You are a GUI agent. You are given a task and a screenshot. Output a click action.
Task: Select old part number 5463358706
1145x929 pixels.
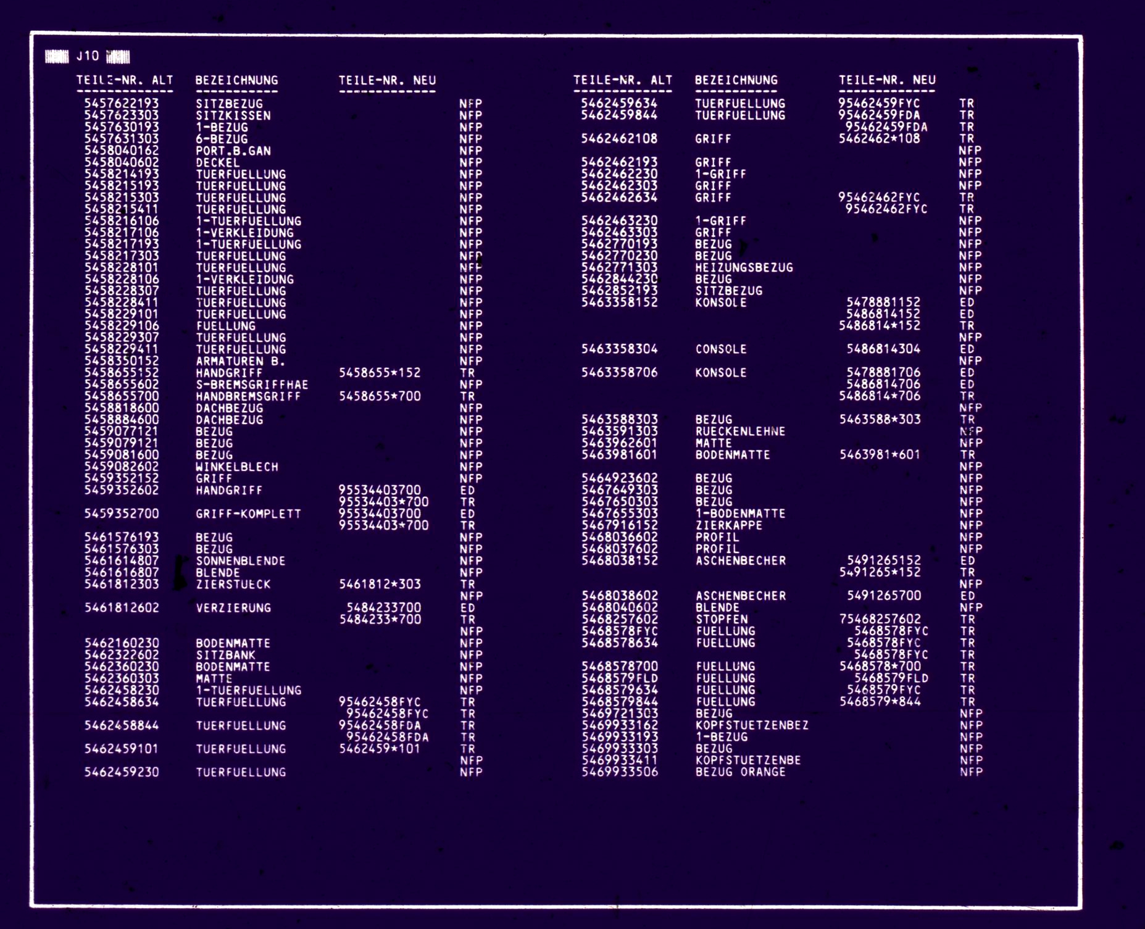click(x=619, y=373)
